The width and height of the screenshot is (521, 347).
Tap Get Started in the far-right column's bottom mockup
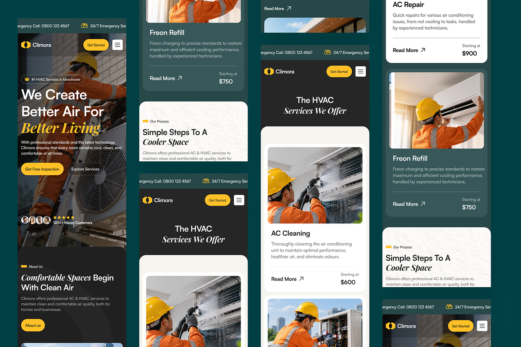(x=461, y=326)
